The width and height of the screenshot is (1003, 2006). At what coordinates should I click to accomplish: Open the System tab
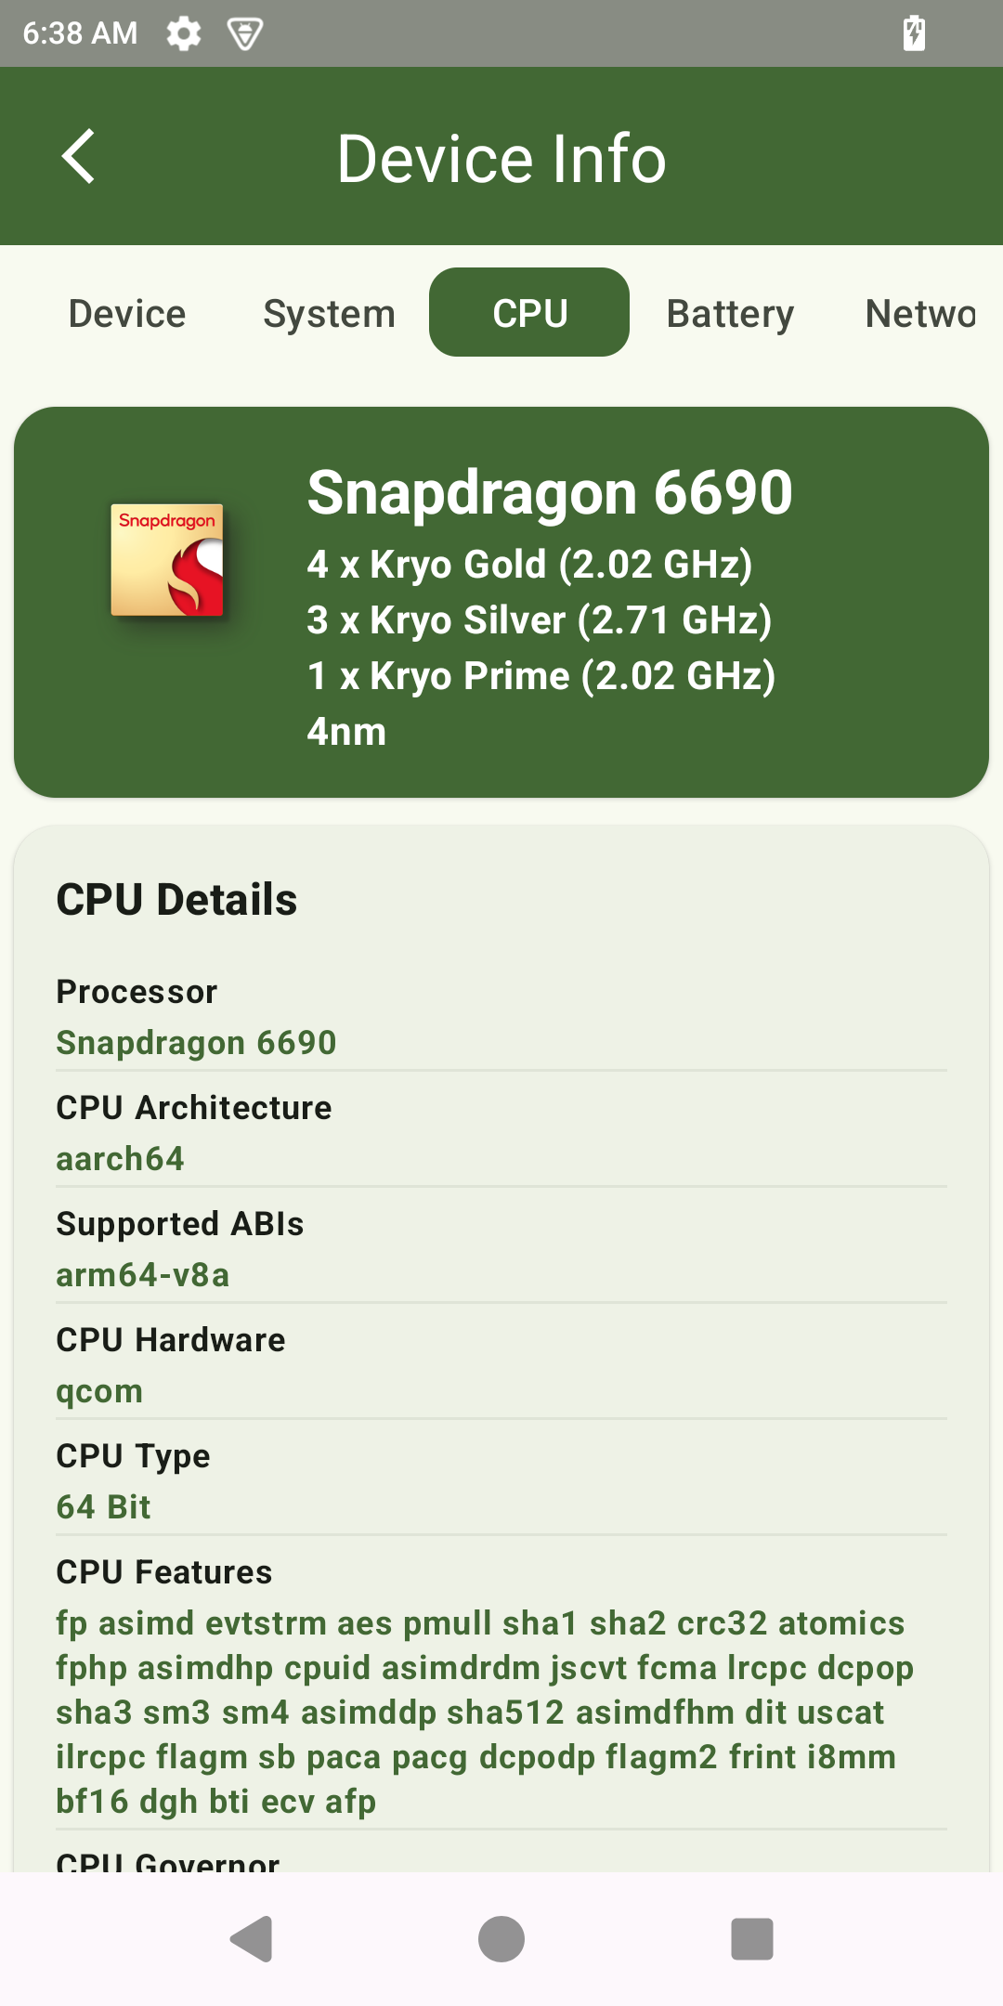[329, 314]
